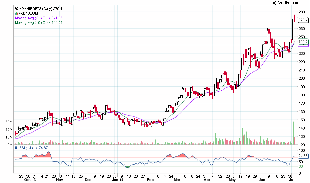Click the Dec month label
This screenshot has width=310, height=183.
[88, 180]
